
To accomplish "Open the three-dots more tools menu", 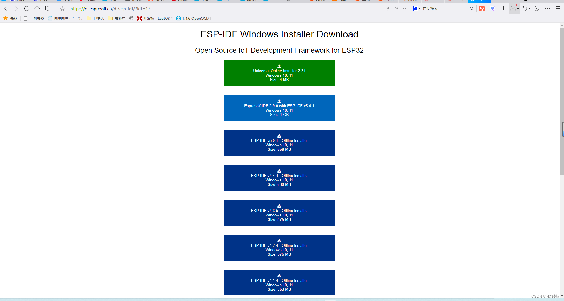I will click(548, 9).
